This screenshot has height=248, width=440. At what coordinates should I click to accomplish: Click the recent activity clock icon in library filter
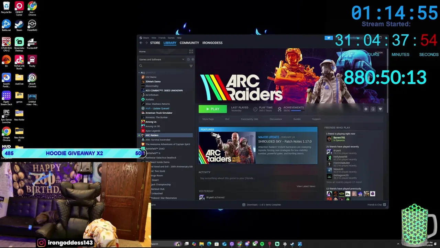(x=188, y=59)
